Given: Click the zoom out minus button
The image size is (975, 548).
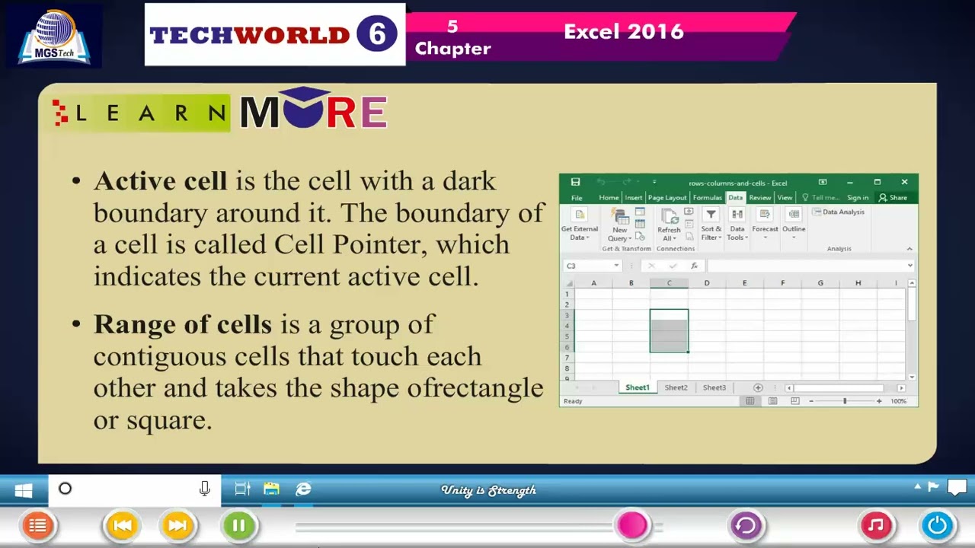Looking at the screenshot, I should tap(811, 401).
